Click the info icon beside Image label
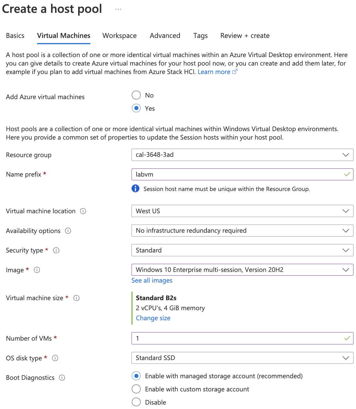Viewport: 356px width, 409px height. coord(37,270)
